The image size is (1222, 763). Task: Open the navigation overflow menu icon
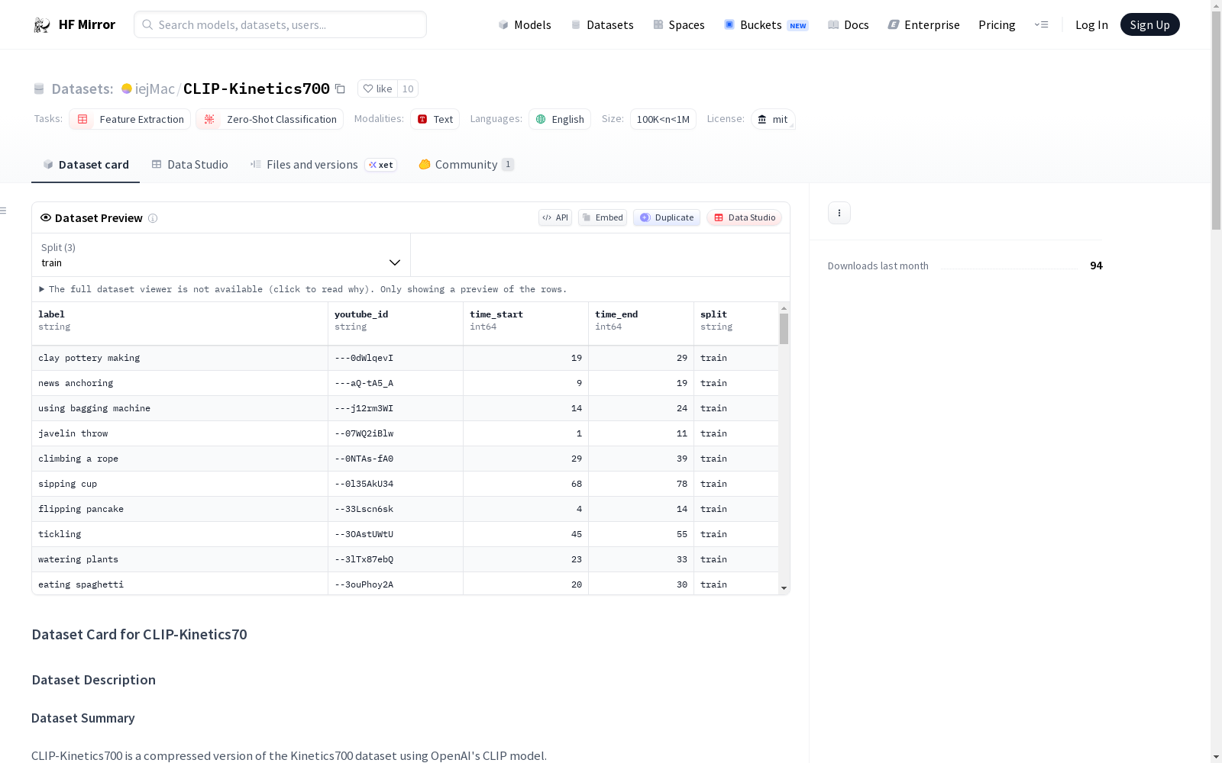(x=1041, y=24)
